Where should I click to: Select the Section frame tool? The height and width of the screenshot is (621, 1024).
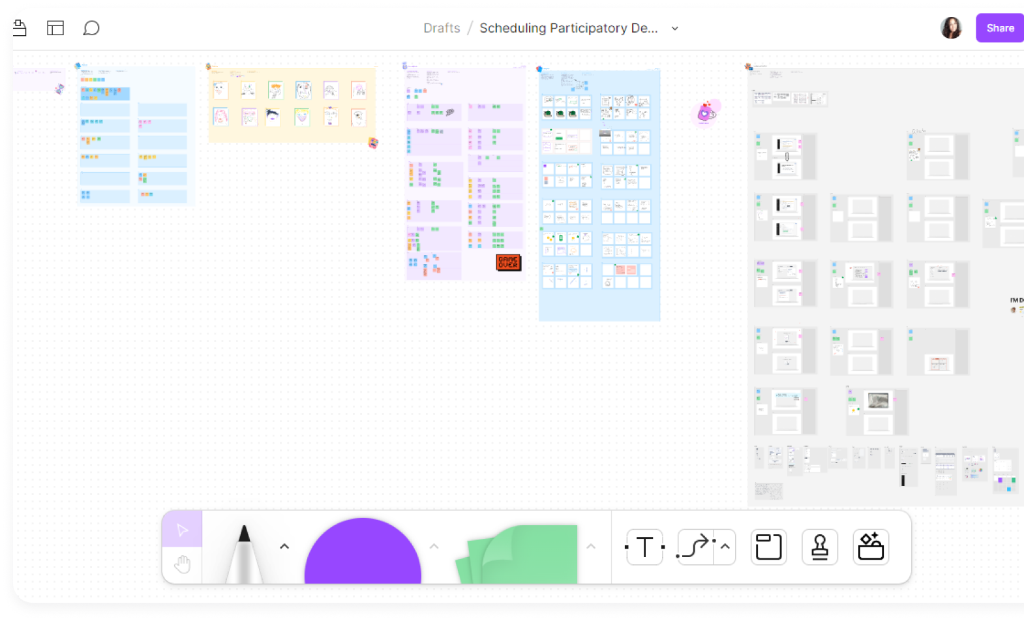768,547
